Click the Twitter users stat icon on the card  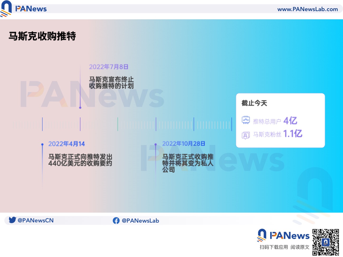pyautogui.click(x=246, y=120)
